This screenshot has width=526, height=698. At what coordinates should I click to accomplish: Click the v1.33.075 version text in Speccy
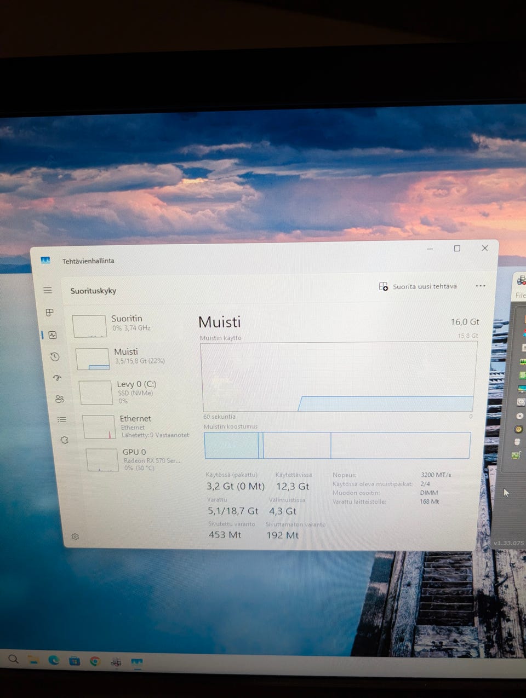pyautogui.click(x=508, y=543)
